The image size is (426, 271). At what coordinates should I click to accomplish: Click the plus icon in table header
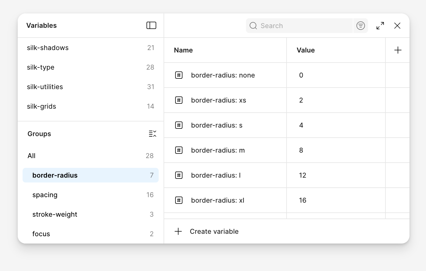coord(398,50)
